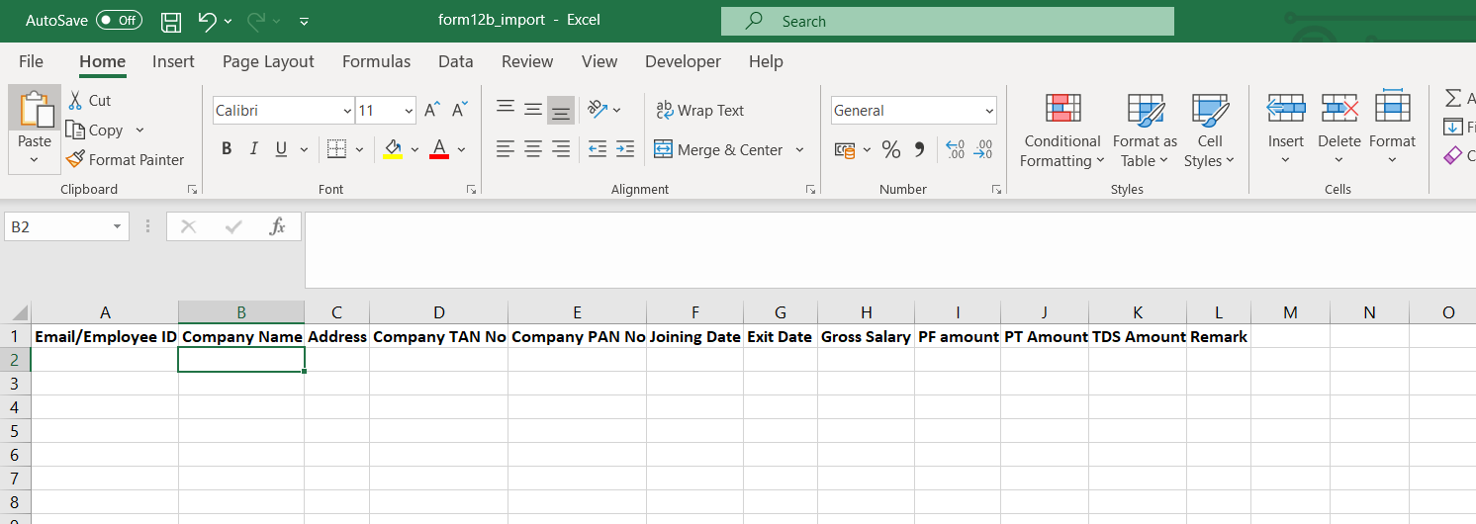
Task: Click the Cut scissors button
Action: tap(89, 100)
